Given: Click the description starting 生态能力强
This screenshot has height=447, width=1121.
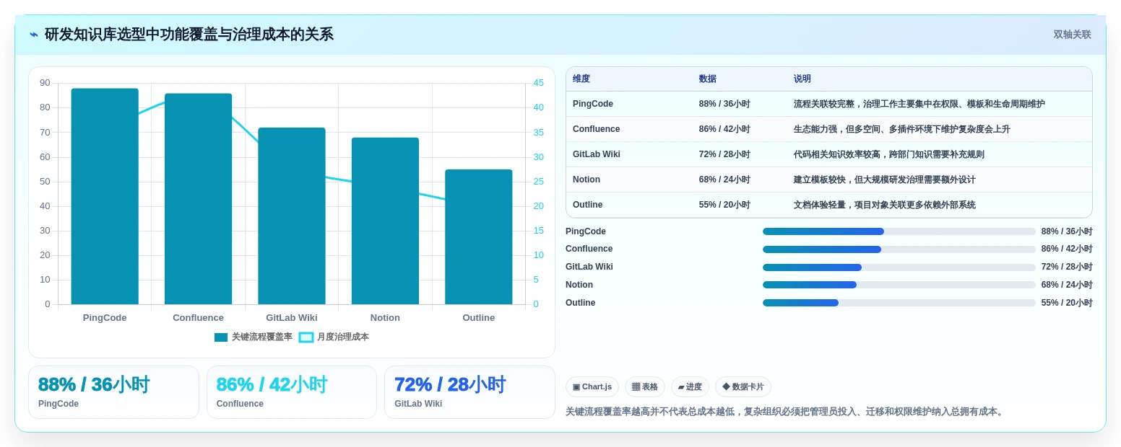Looking at the screenshot, I should coord(902,129).
